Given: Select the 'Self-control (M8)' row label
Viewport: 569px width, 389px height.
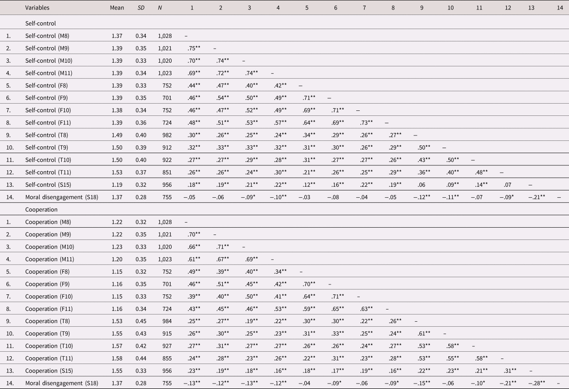Looking at the screenshot, I should pyautogui.click(x=47, y=35).
